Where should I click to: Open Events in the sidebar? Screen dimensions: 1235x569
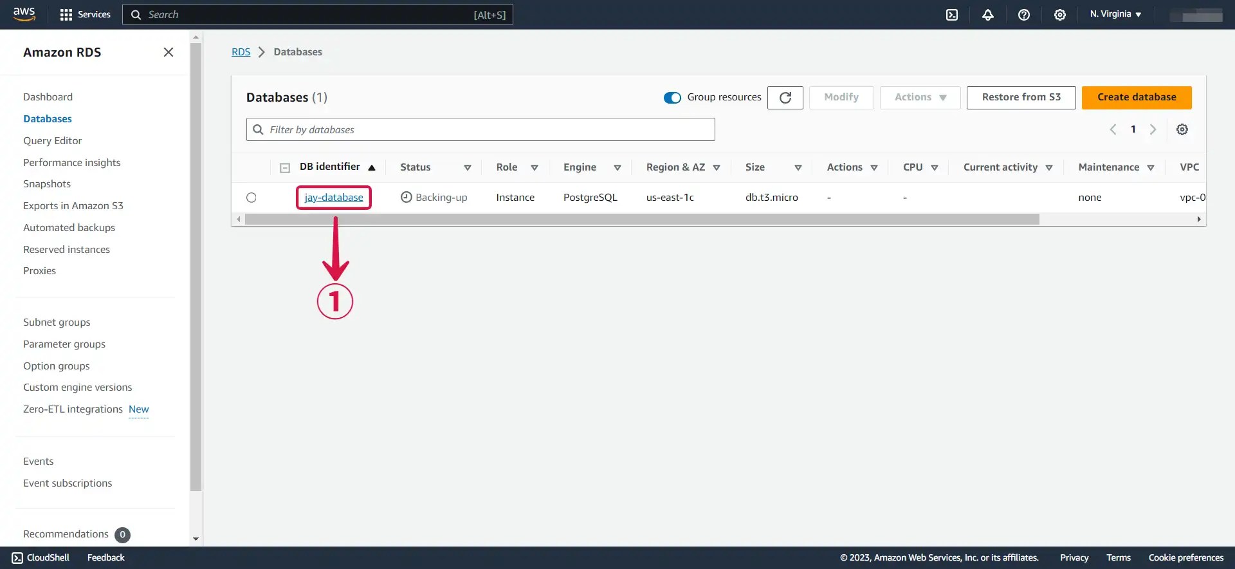click(39, 461)
